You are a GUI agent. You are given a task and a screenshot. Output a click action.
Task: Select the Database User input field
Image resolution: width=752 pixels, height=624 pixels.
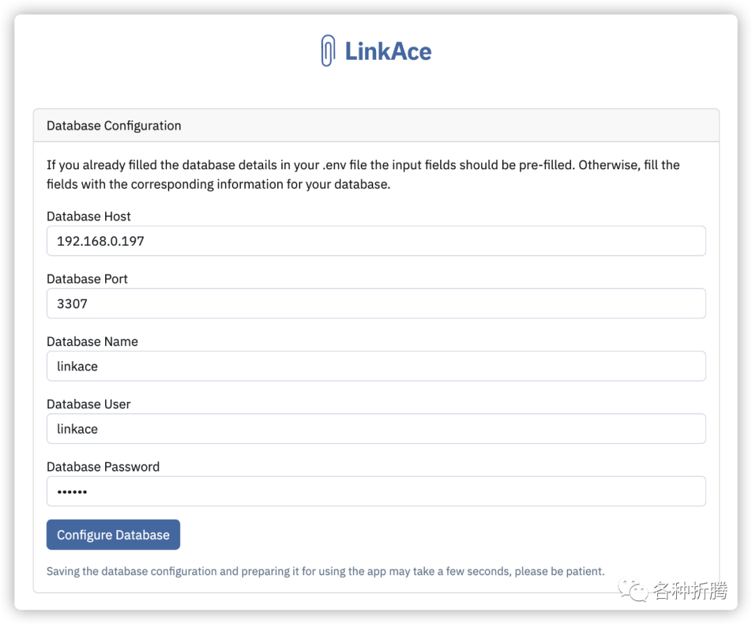(x=376, y=429)
